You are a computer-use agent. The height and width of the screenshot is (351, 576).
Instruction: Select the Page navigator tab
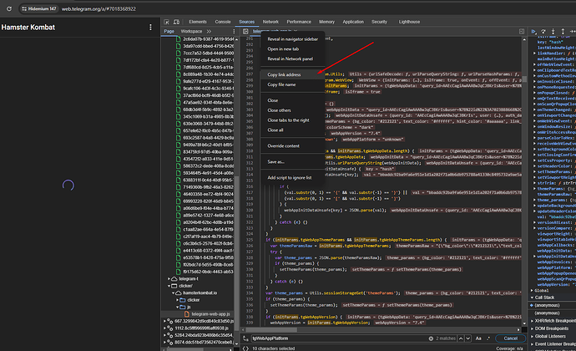(169, 31)
